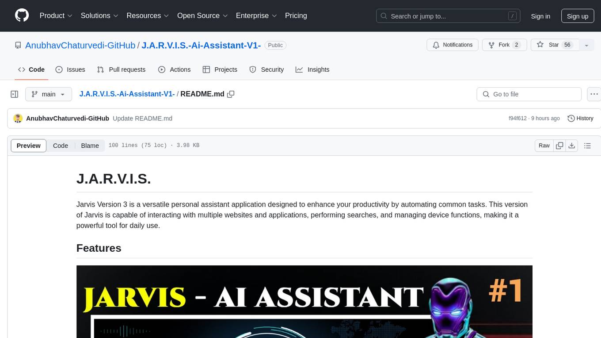Open the README outline
Image resolution: width=601 pixels, height=338 pixels.
(x=587, y=146)
